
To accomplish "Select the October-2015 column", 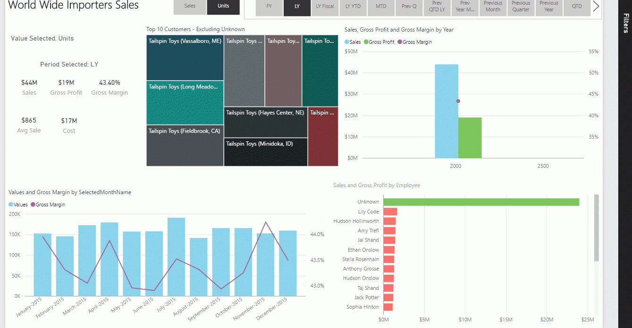I will (243, 262).
